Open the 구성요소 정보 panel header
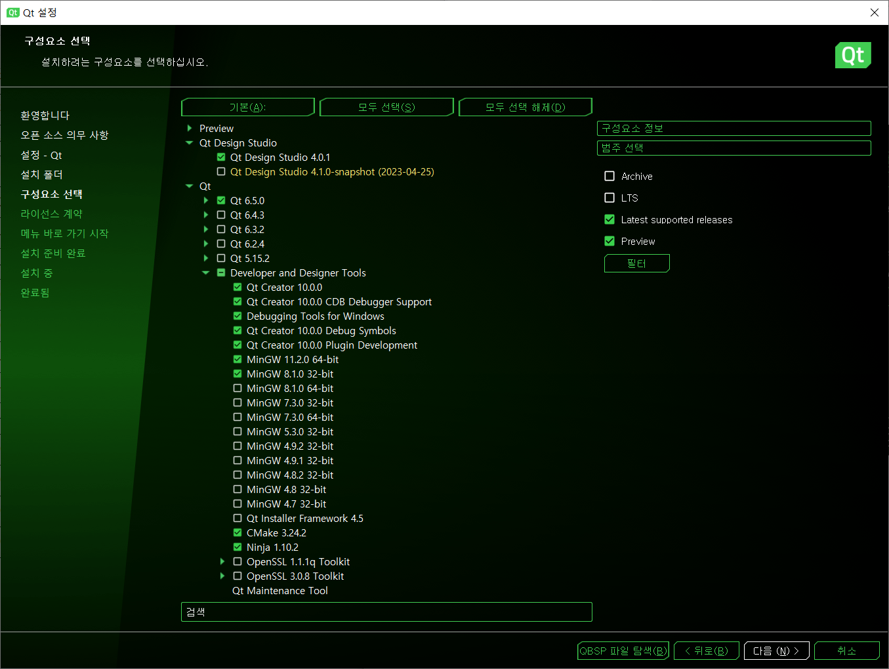Image resolution: width=889 pixels, height=669 pixels. (734, 129)
